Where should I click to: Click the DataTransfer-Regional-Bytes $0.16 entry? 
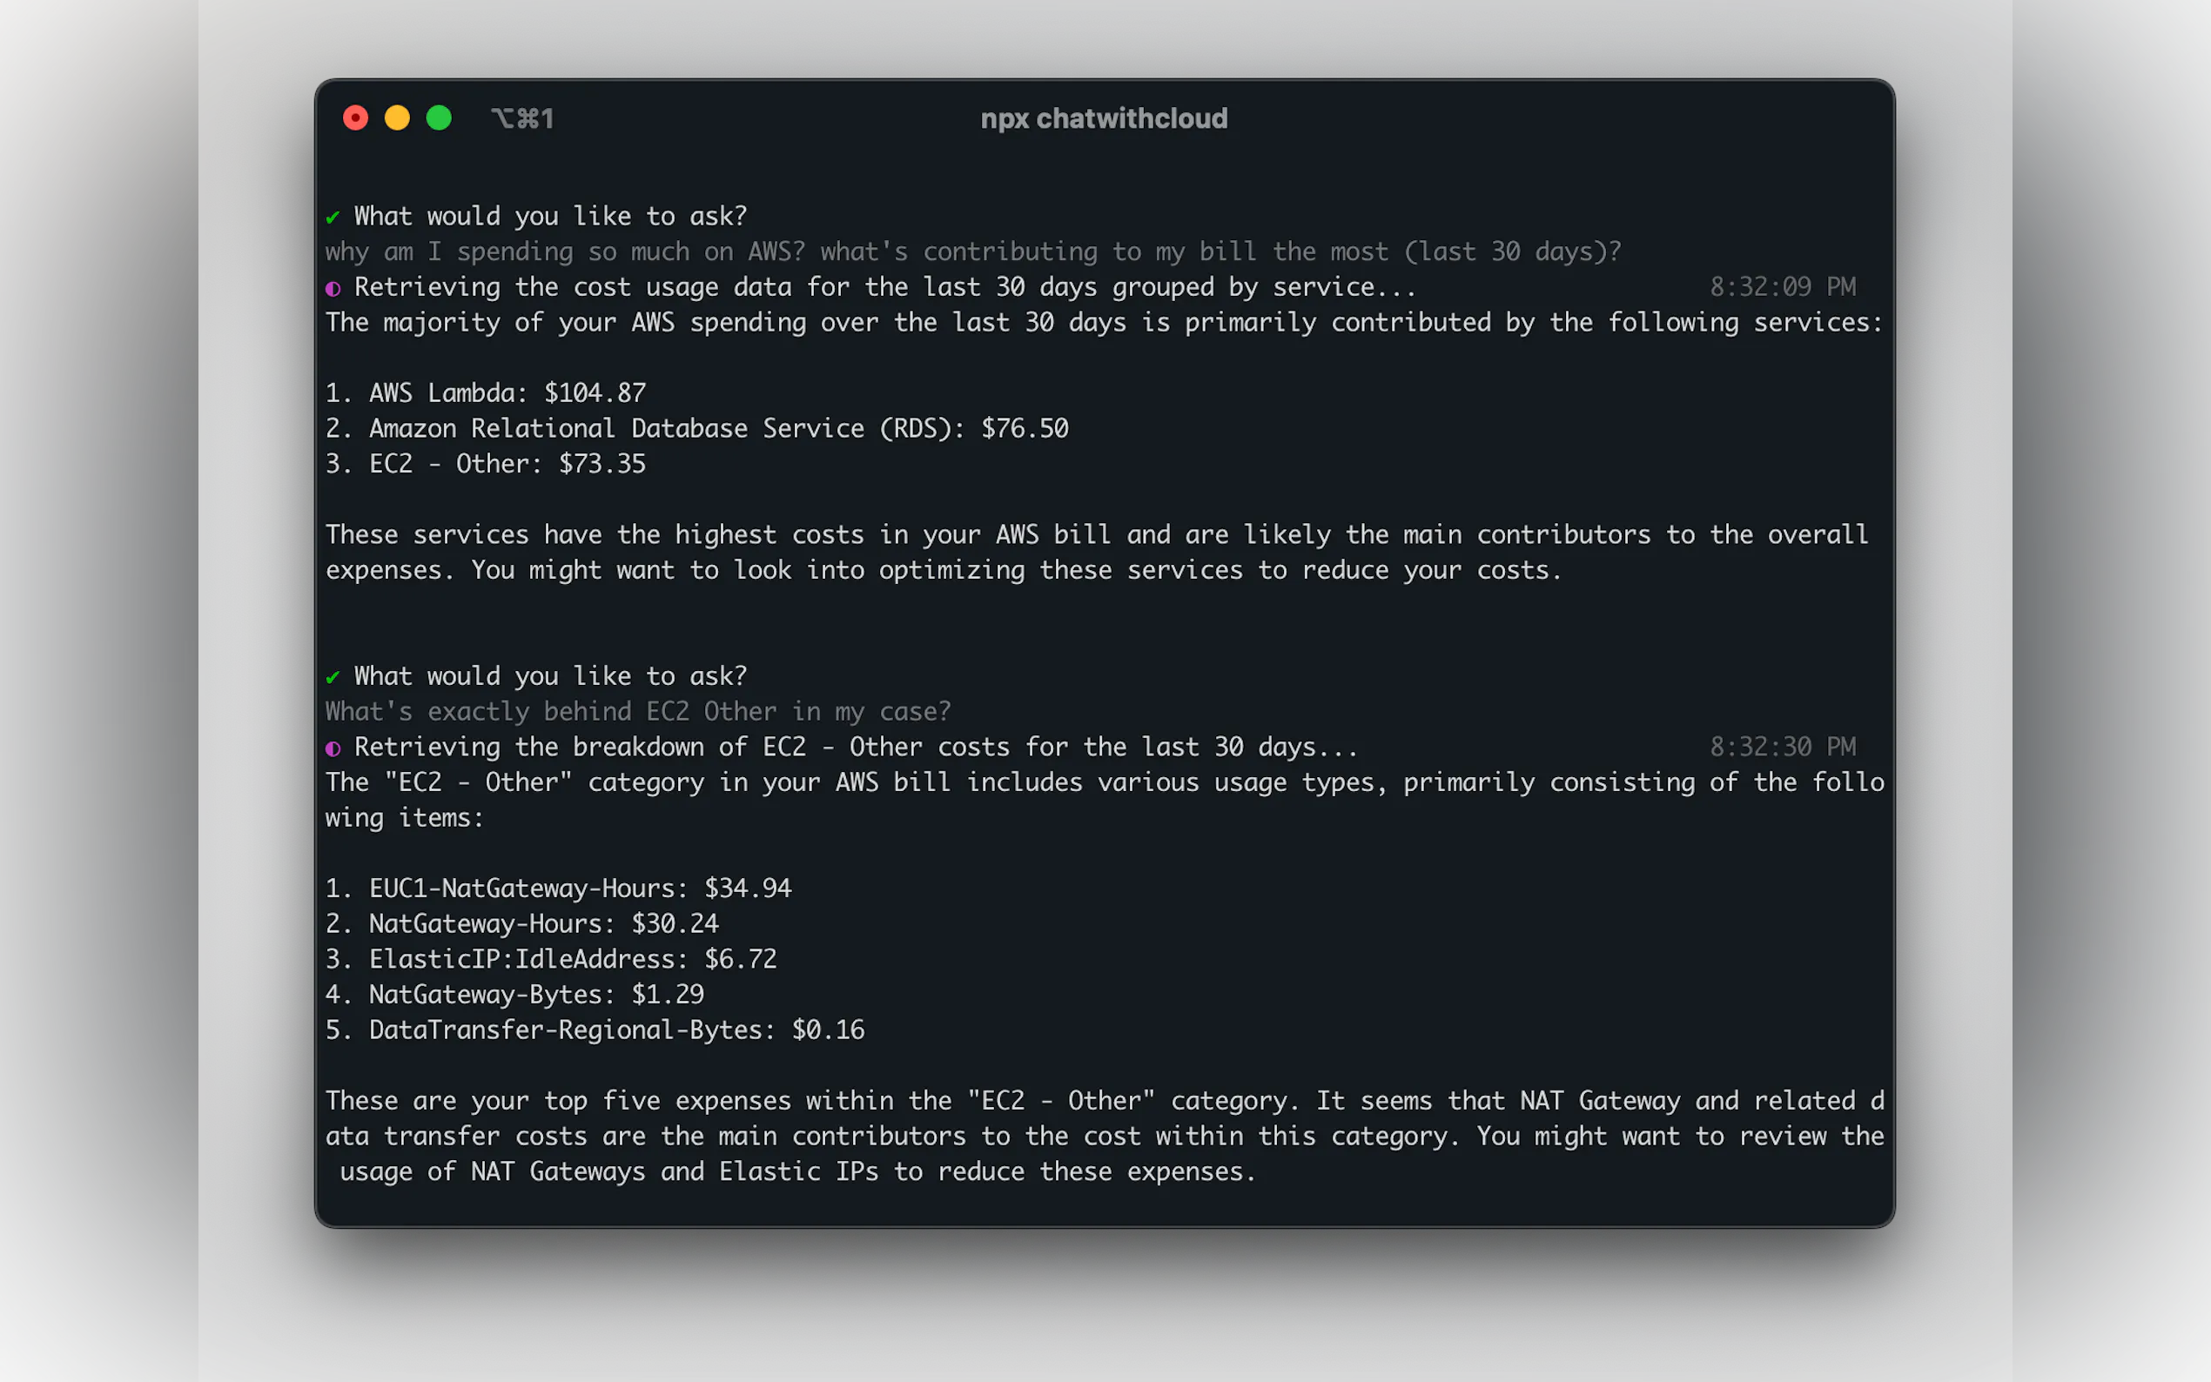[x=595, y=1030]
